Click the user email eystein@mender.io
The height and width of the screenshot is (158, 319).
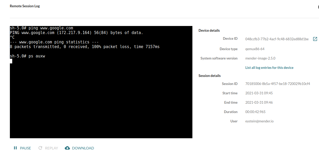[259, 121]
